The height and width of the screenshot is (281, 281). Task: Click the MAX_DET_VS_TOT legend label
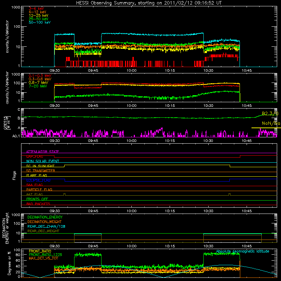(43, 258)
